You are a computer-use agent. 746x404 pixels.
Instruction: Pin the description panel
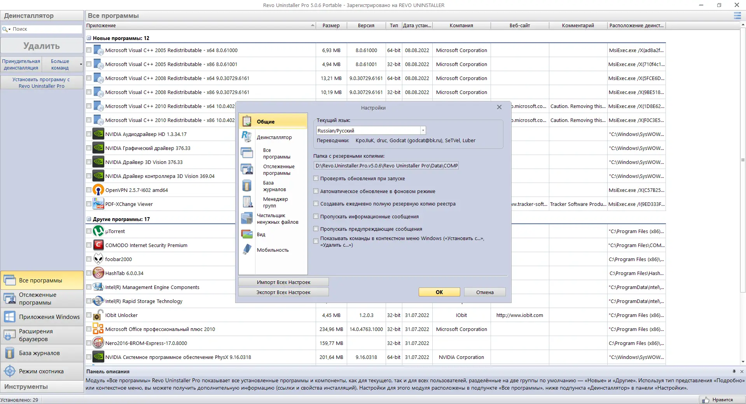tap(734, 371)
